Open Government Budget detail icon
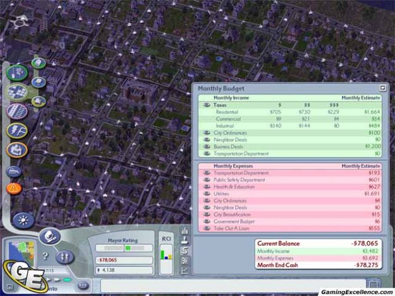The height and width of the screenshot is (296, 395). 207,222
